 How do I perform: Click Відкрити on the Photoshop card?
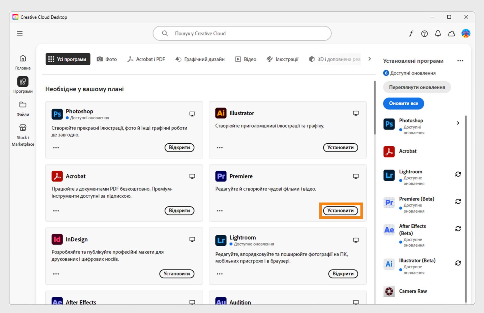(x=179, y=147)
